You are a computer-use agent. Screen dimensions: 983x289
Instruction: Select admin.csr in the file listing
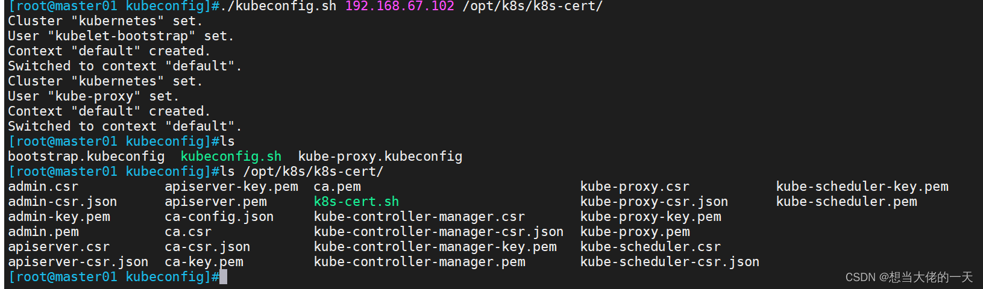(43, 187)
